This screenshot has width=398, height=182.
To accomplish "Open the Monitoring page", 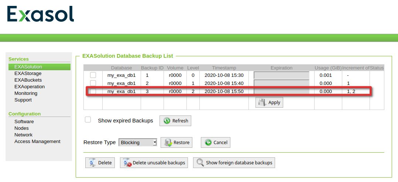I will (x=26, y=93).
